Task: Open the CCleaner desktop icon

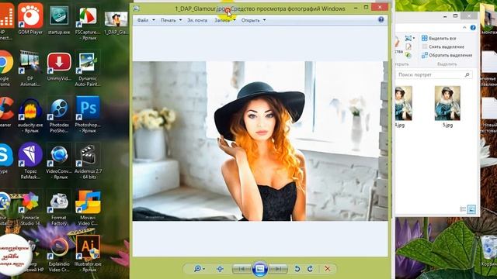Action: click(x=5, y=112)
